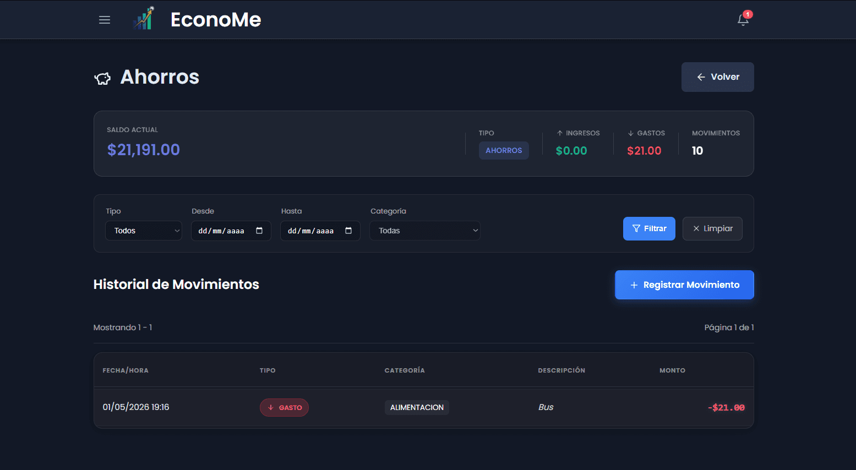This screenshot has width=856, height=470.
Task: Click the Ingresos value $0.00
Action: (571, 151)
